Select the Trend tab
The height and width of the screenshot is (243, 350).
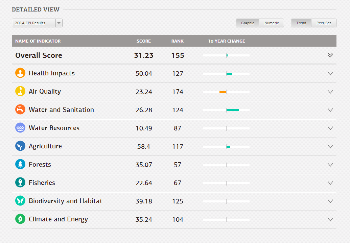coord(301,23)
